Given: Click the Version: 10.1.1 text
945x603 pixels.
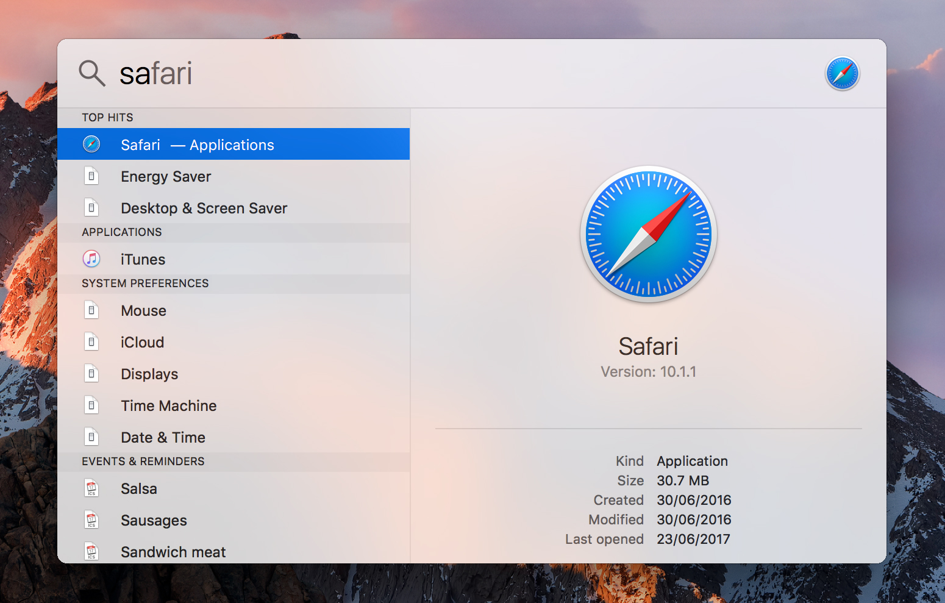Looking at the screenshot, I should pyautogui.click(x=649, y=372).
